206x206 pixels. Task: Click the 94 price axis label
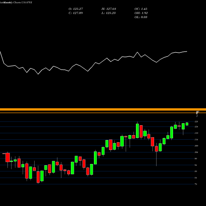(196, 165)
